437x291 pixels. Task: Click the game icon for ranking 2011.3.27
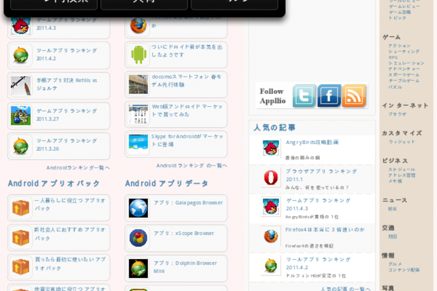click(21, 116)
